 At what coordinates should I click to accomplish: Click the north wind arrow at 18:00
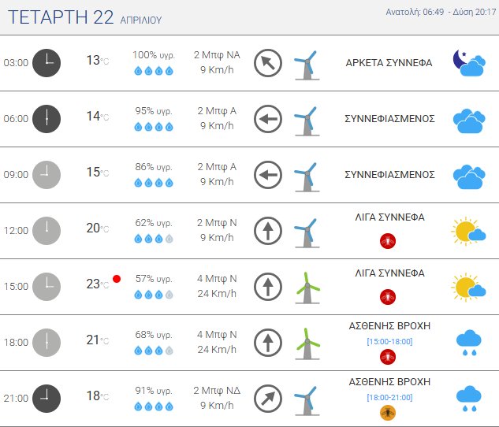tap(268, 343)
